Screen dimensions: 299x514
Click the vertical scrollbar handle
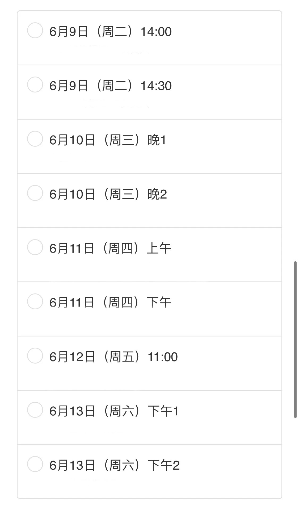click(295, 340)
